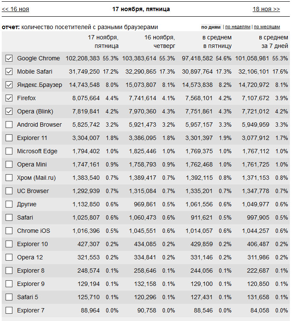Switch report to по месяцам view
292x321 pixels.
point(267,27)
